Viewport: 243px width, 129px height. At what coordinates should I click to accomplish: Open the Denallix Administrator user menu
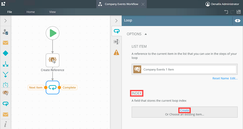[x=222, y=4]
